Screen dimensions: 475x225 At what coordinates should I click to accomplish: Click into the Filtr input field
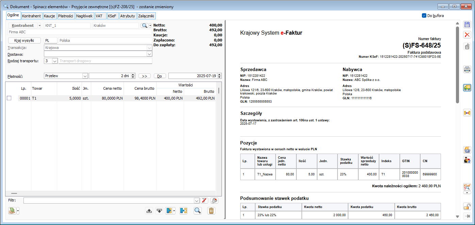(109, 201)
